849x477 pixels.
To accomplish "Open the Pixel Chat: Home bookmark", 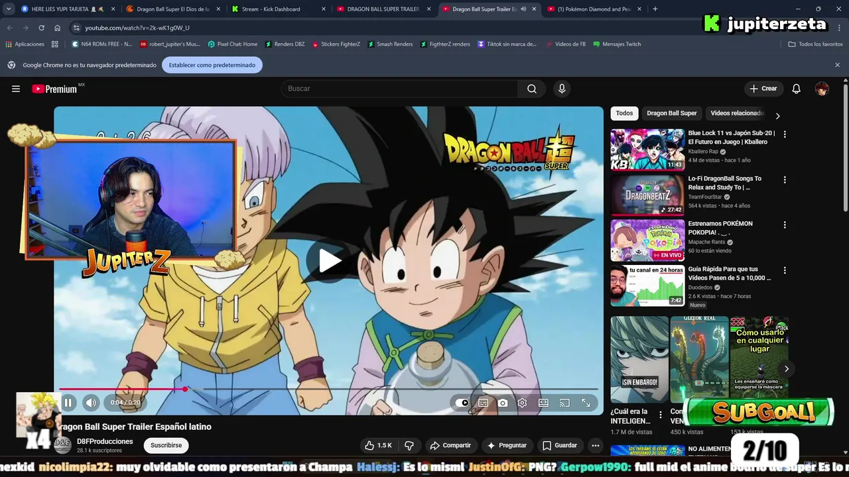I will tap(233, 44).
